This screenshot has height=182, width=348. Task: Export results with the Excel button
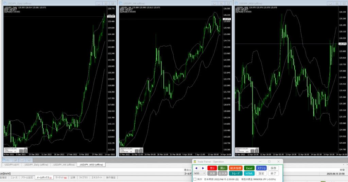click(x=249, y=168)
